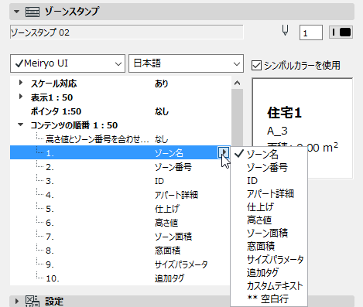The image size is (363, 307).
Task: Click the 設定 panel icon
Action: click(x=33, y=301)
